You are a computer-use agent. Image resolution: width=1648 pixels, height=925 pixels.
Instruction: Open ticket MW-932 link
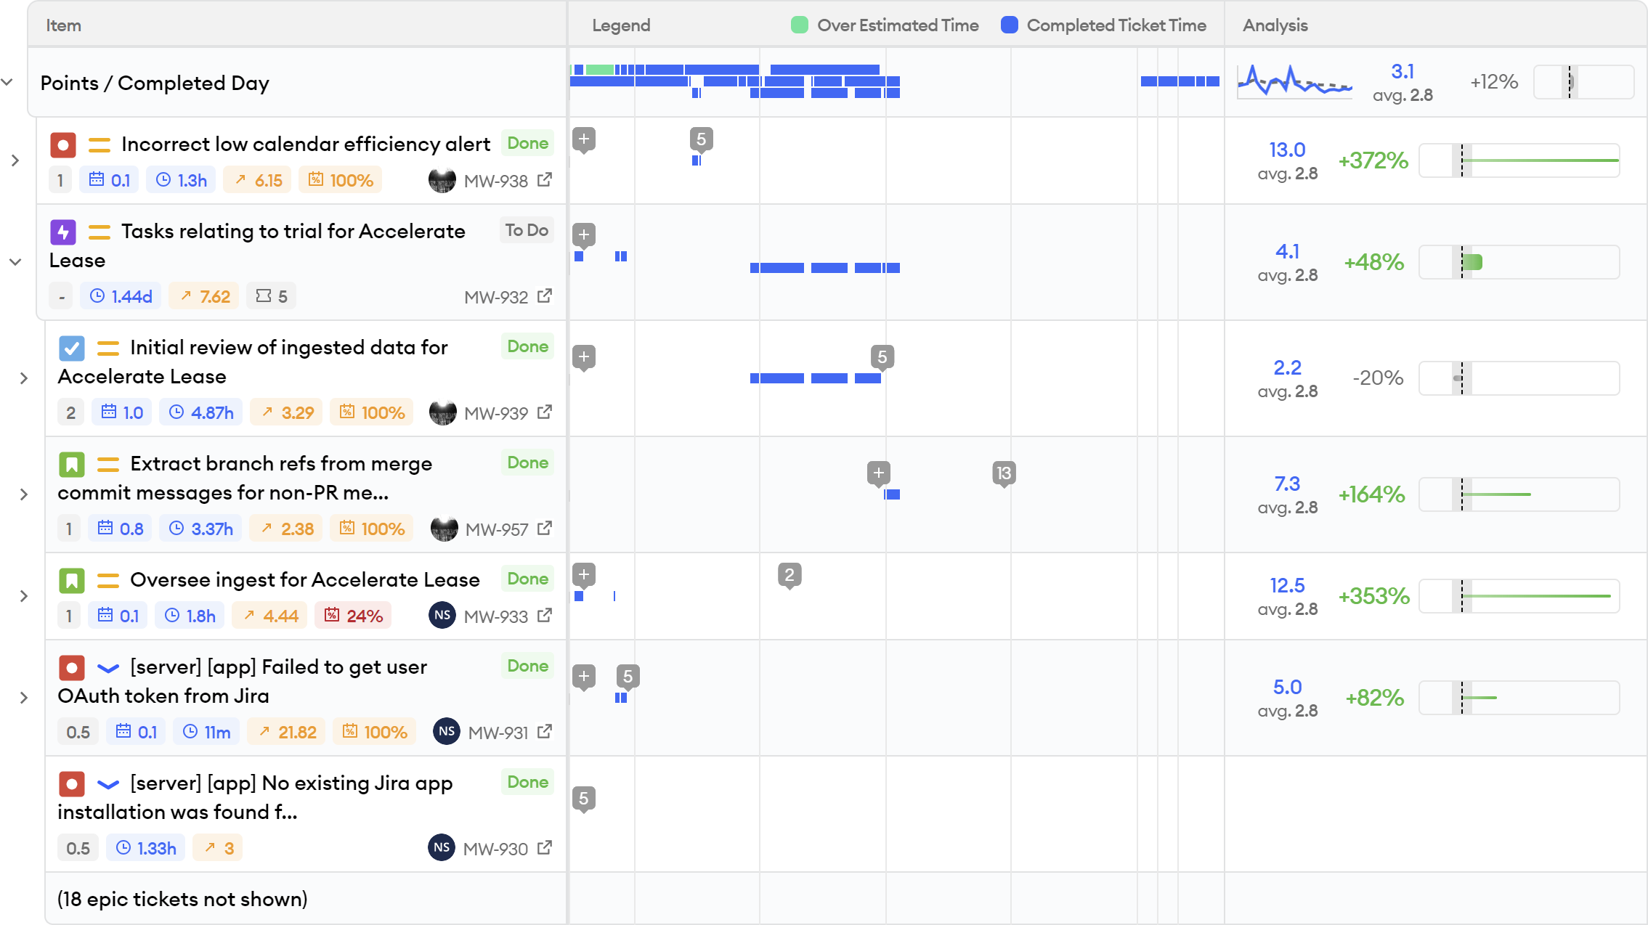click(x=495, y=297)
